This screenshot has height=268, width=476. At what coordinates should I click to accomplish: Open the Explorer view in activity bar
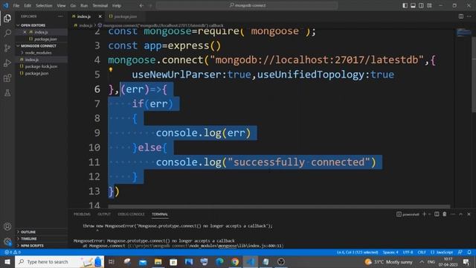7,18
